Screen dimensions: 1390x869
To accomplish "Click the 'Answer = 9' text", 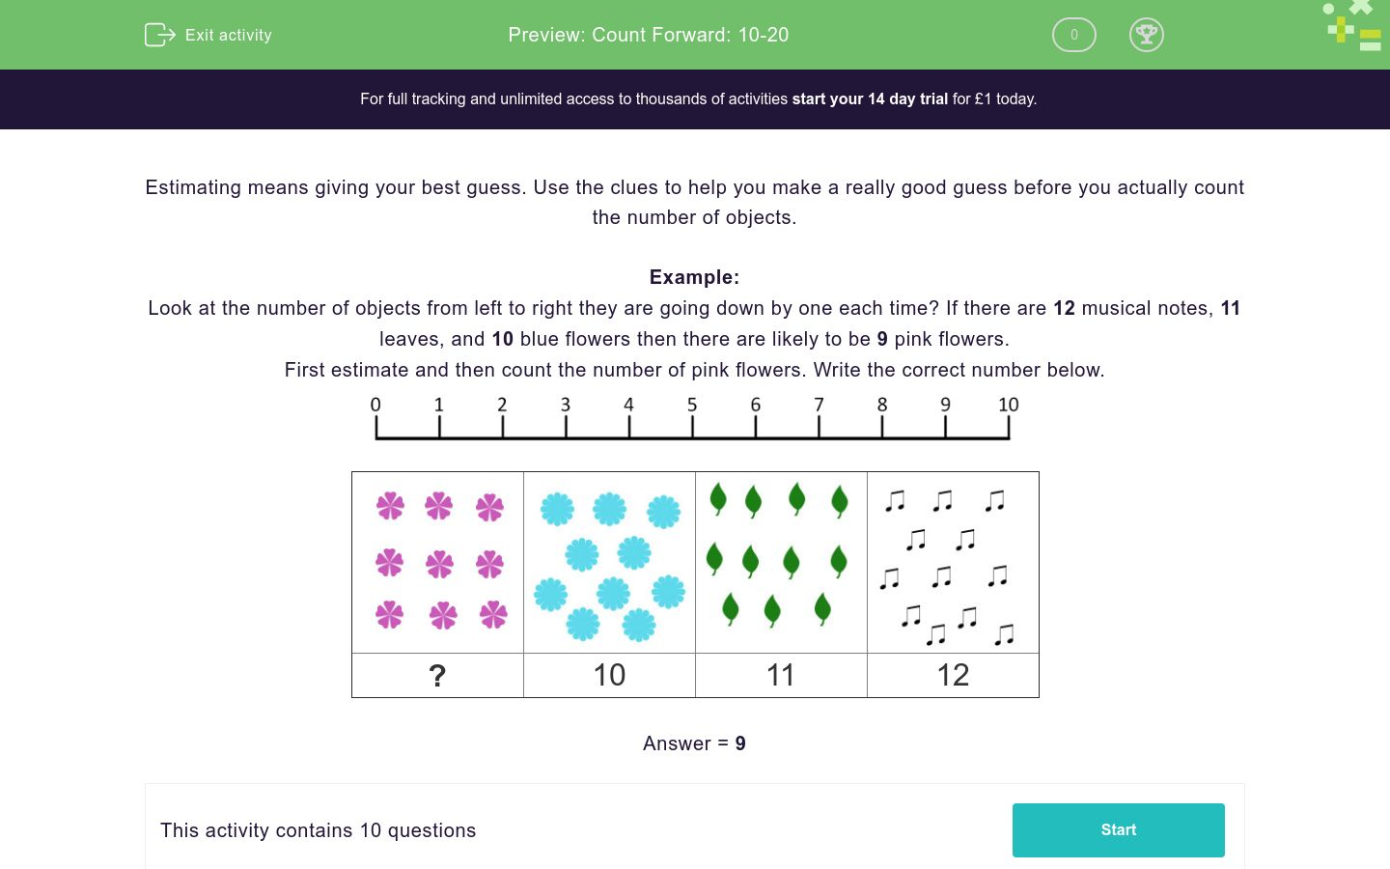I will pyautogui.click(x=694, y=743).
